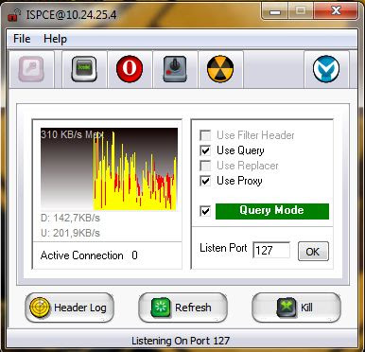The height and width of the screenshot is (352, 365).
Task: Click the '310 KB/s Max' graph label
Action: (x=72, y=134)
